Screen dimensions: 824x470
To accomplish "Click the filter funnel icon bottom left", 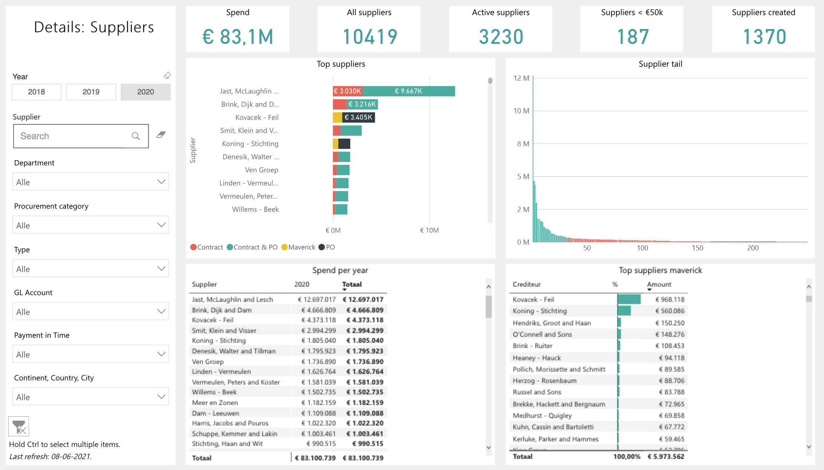I will (19, 426).
